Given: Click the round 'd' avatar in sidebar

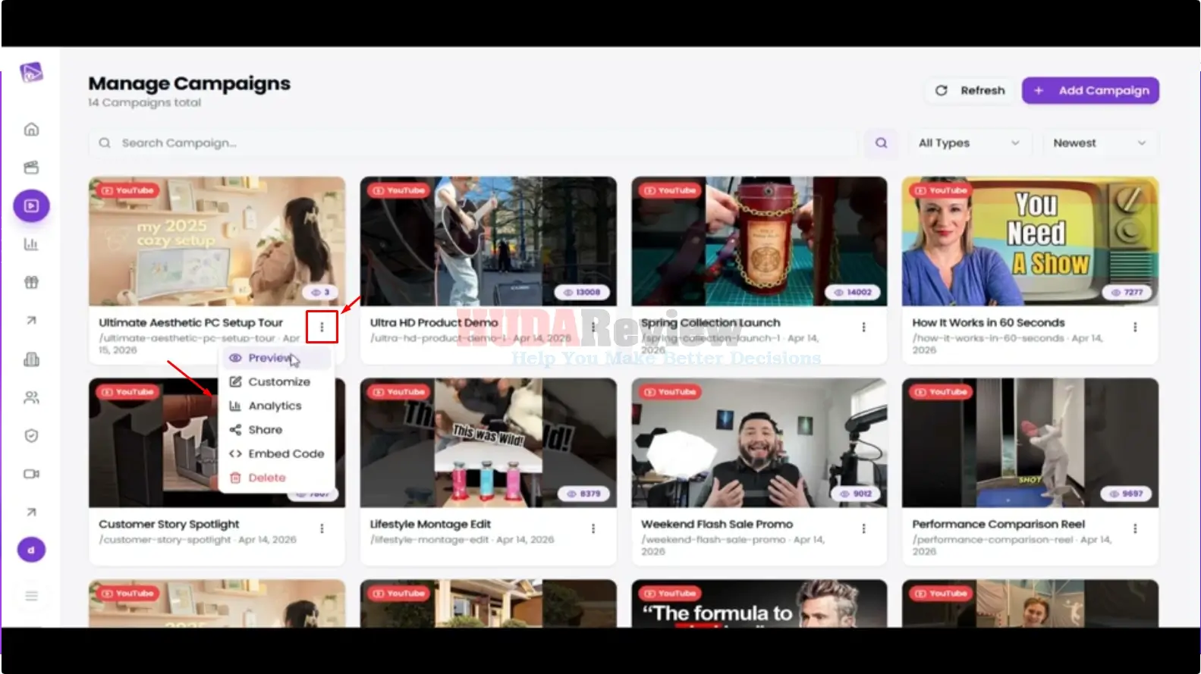Looking at the screenshot, I should point(31,550).
